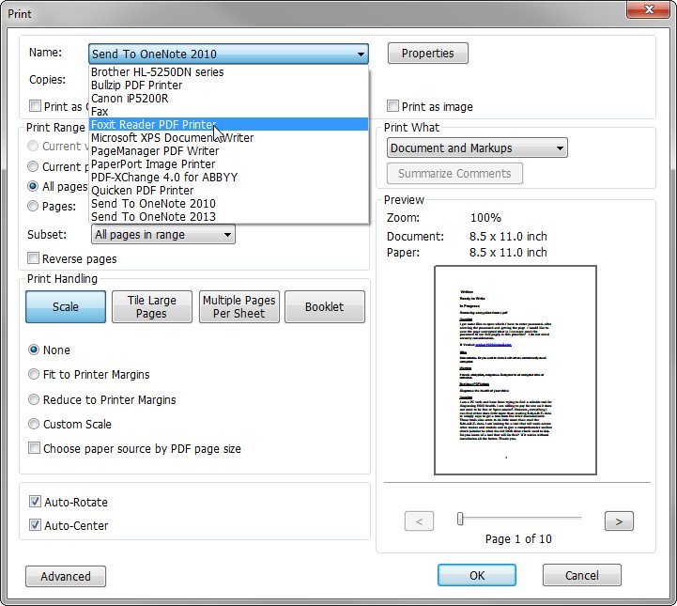Switch to Booklet print handling

click(x=325, y=306)
